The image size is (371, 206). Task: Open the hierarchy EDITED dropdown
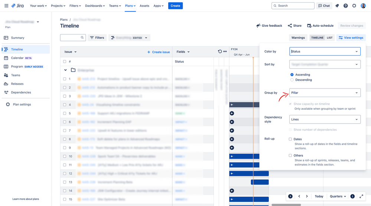click(129, 38)
